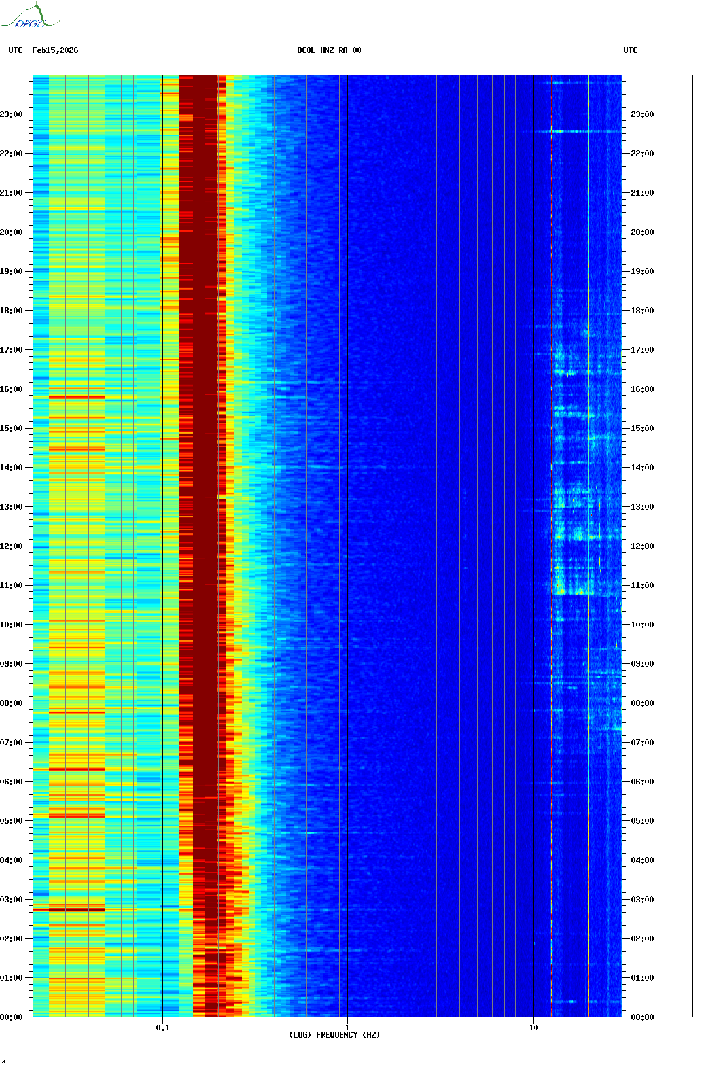Click the 00:00 label on the right axis

tap(642, 1017)
